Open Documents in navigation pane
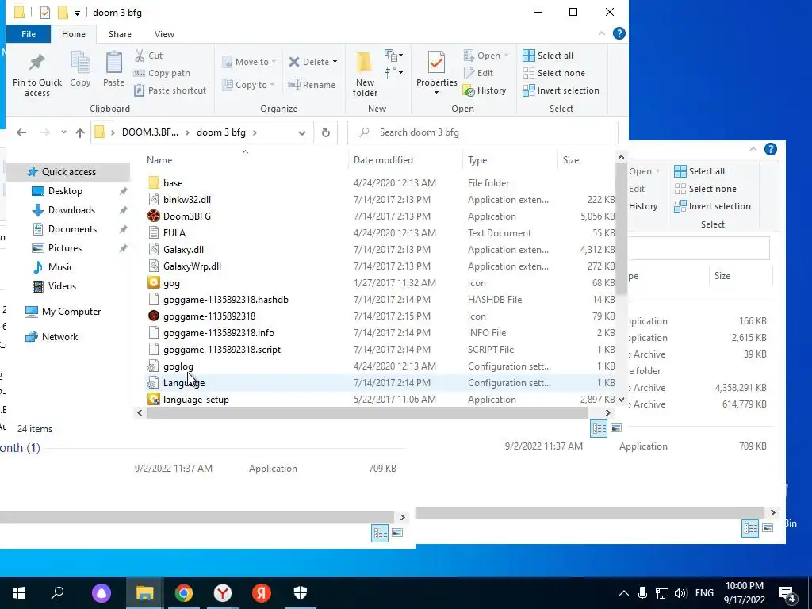Screen dimensions: 812x609 (x=72, y=229)
